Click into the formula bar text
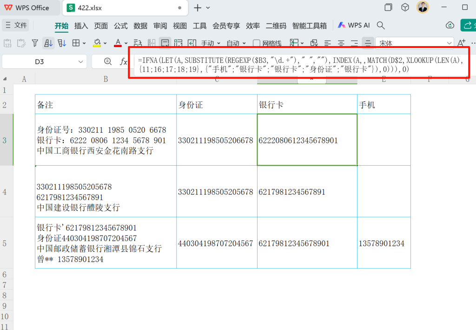Screen dimensions: 476x330 301,64
